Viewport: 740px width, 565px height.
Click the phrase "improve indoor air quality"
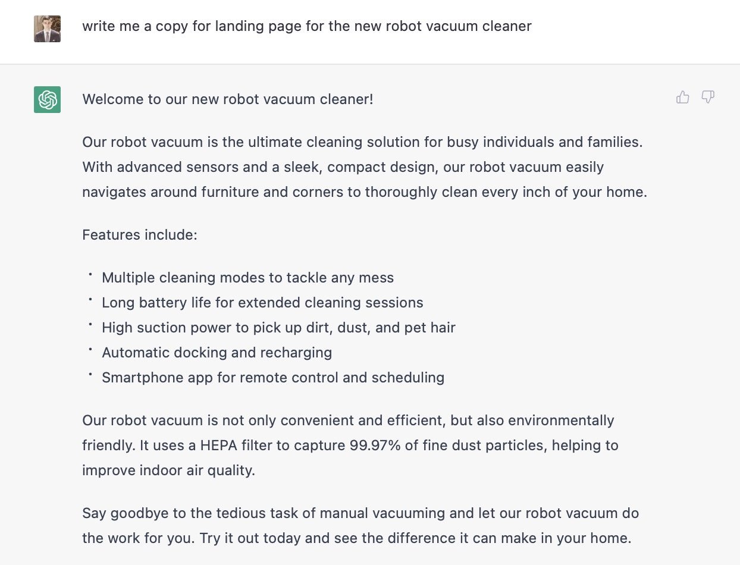[168, 470]
